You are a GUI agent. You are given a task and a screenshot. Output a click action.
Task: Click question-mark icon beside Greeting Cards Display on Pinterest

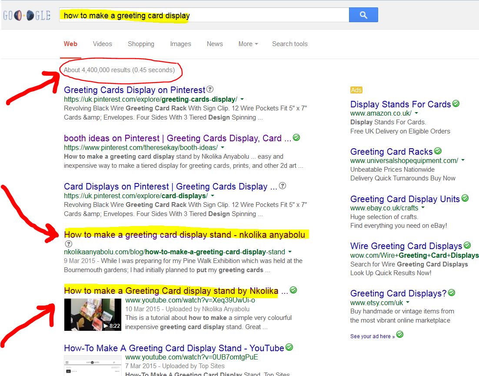(210, 89)
